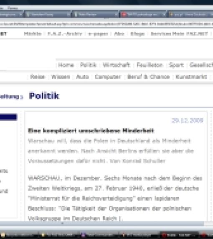Visit the Blogs section
This screenshot has width=213, height=239.
point(137,34)
